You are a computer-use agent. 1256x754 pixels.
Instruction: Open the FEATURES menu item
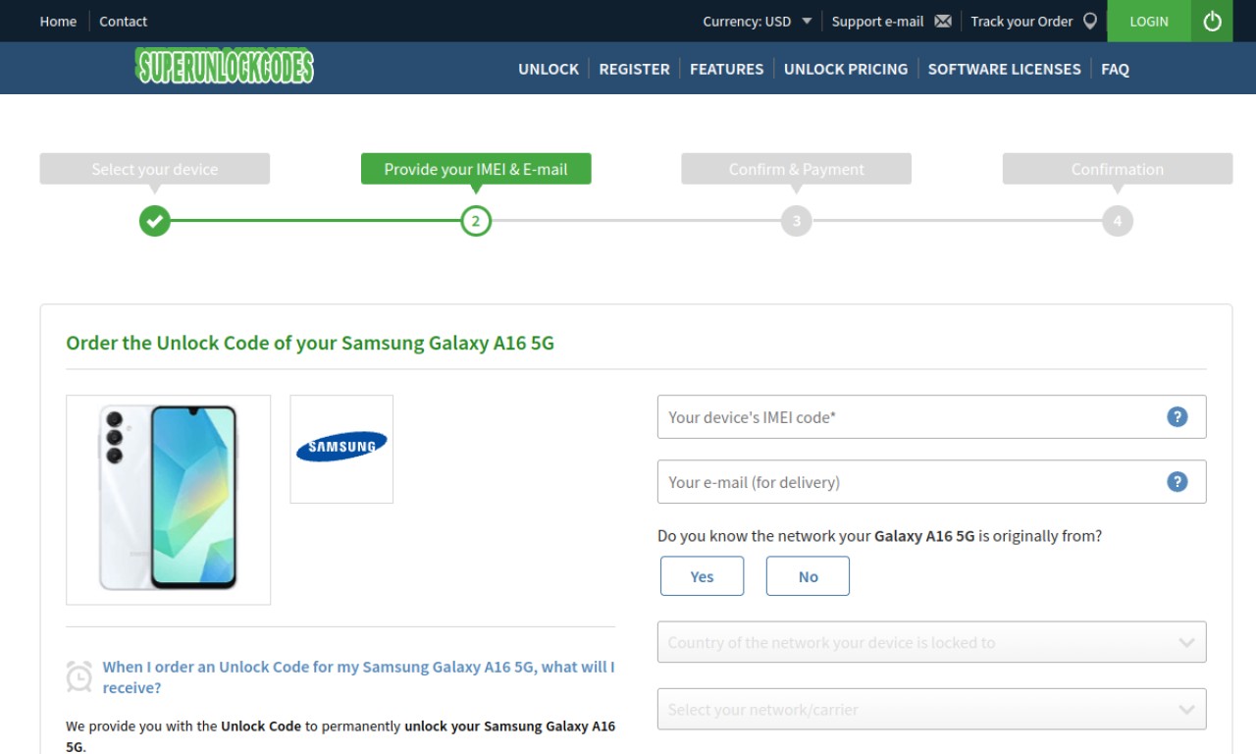[726, 69]
